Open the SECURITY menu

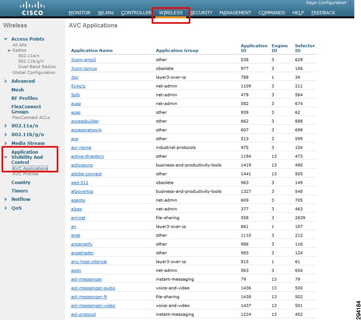[x=201, y=13]
